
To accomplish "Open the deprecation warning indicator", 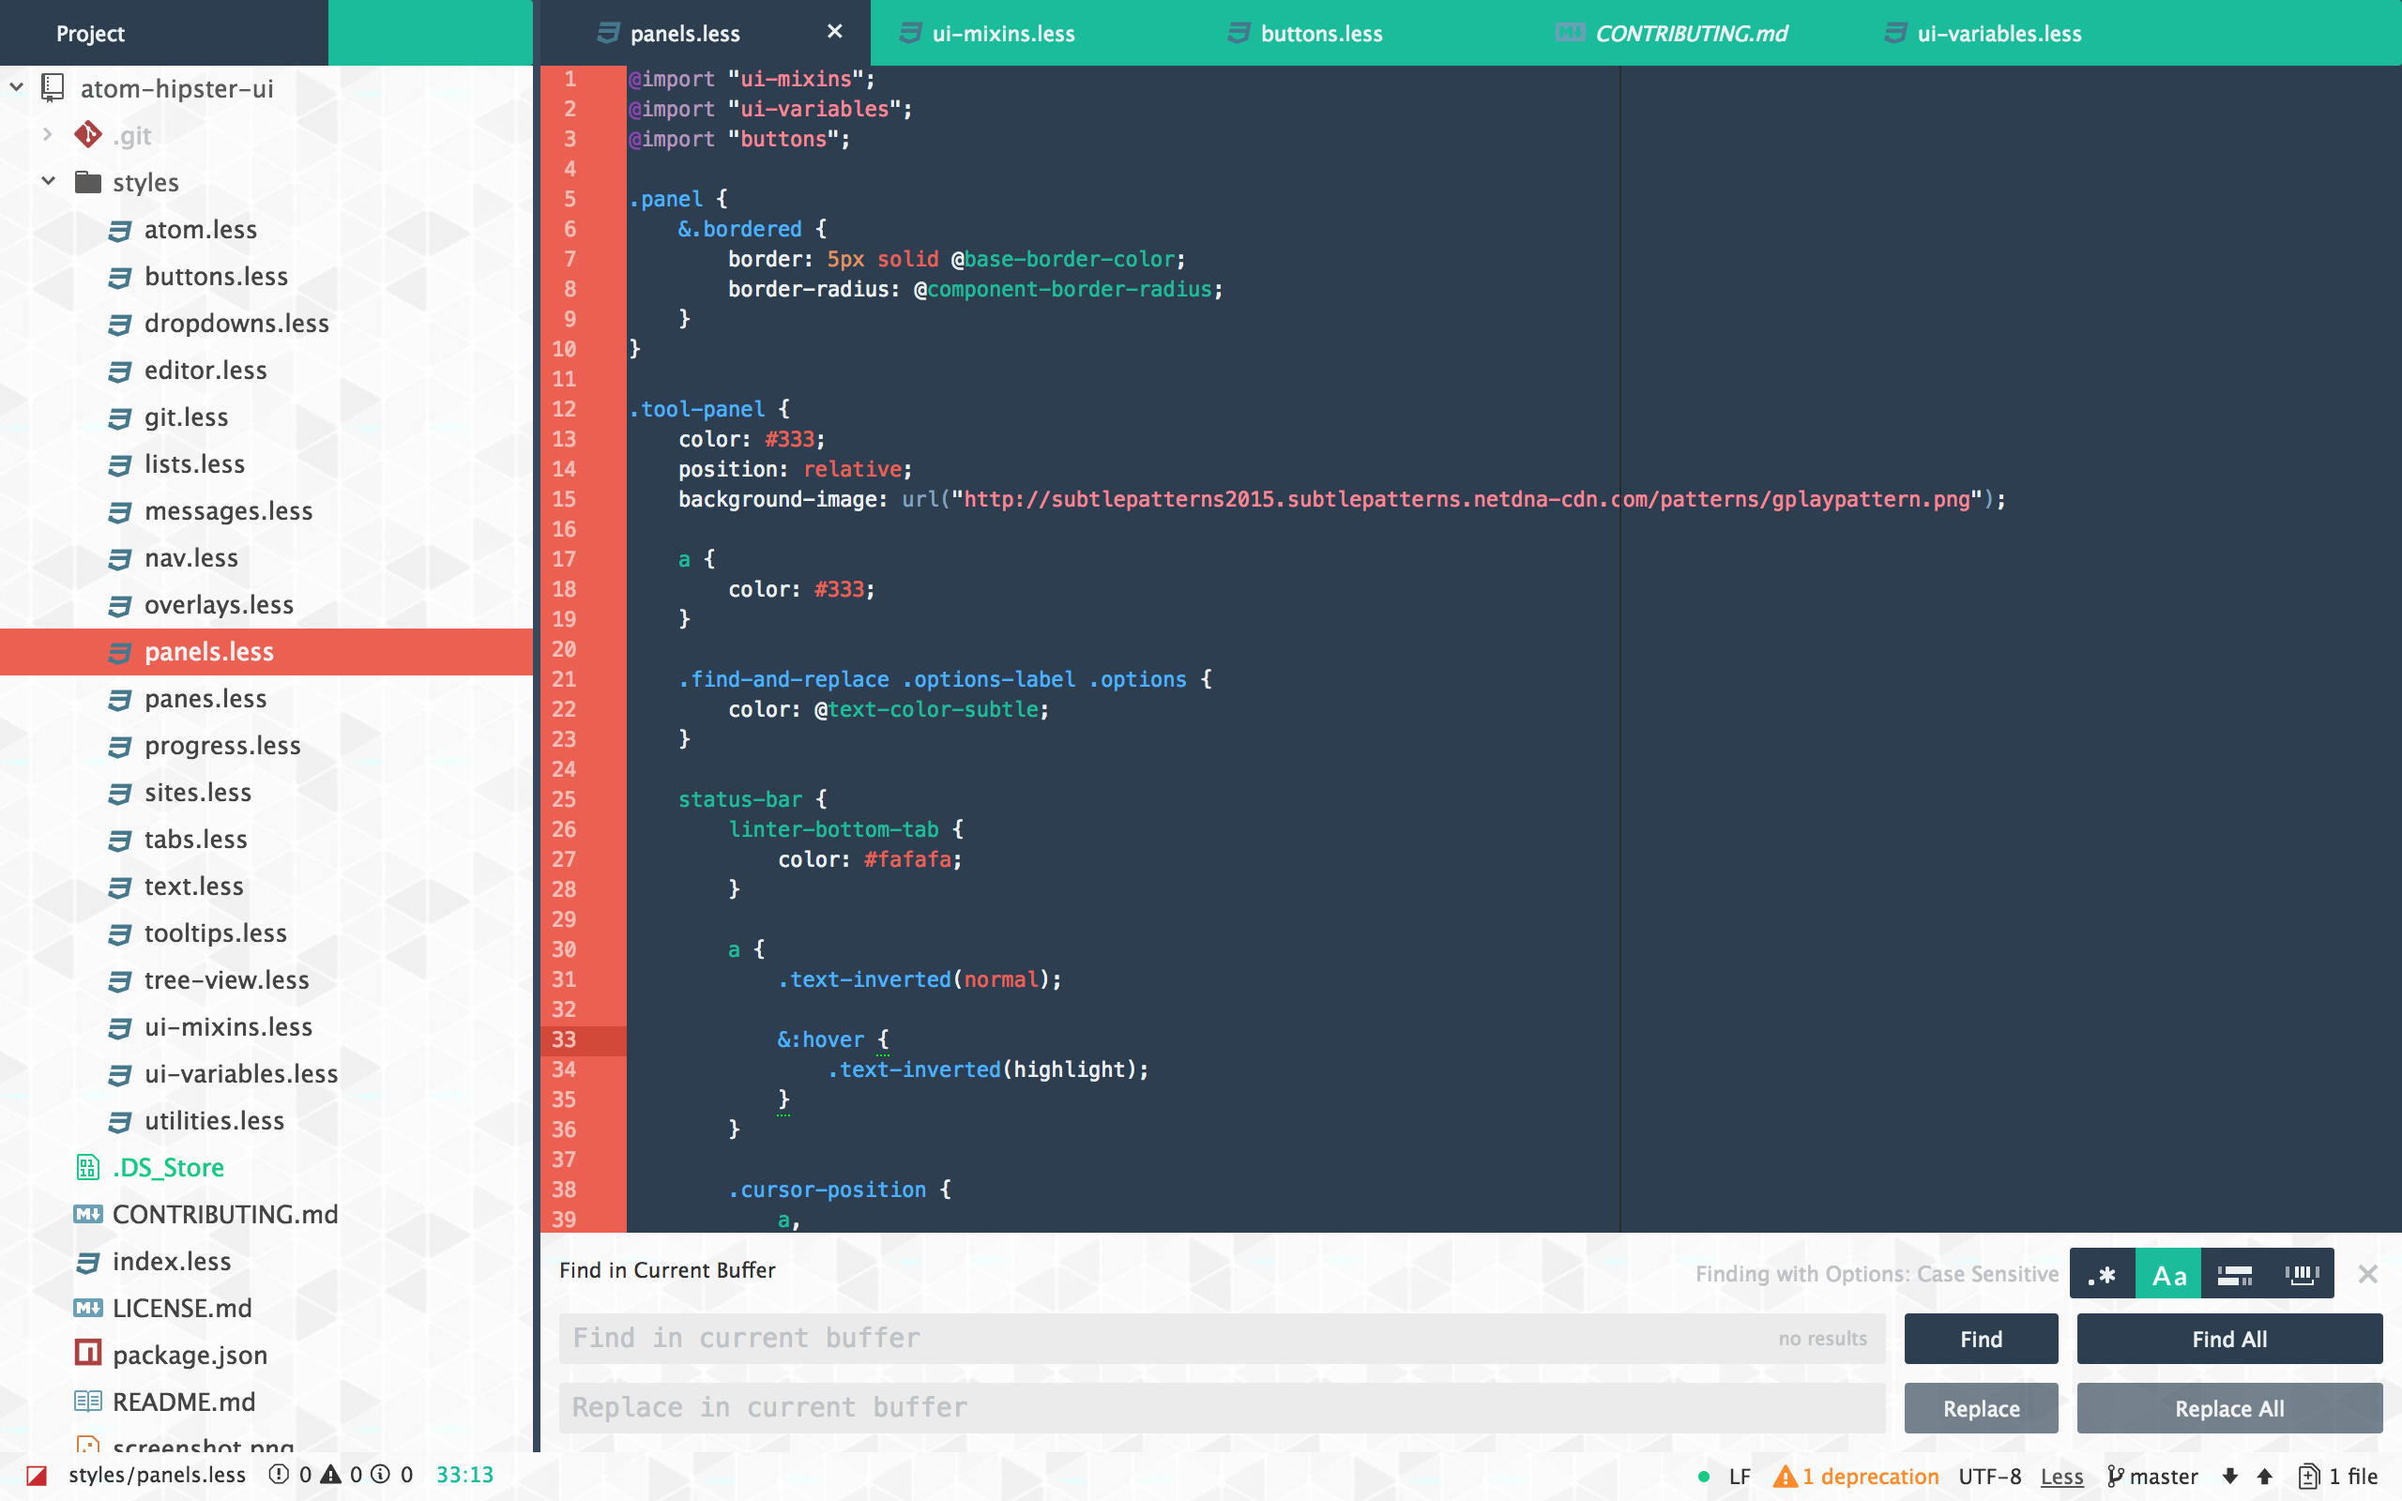I will coord(1856,1477).
